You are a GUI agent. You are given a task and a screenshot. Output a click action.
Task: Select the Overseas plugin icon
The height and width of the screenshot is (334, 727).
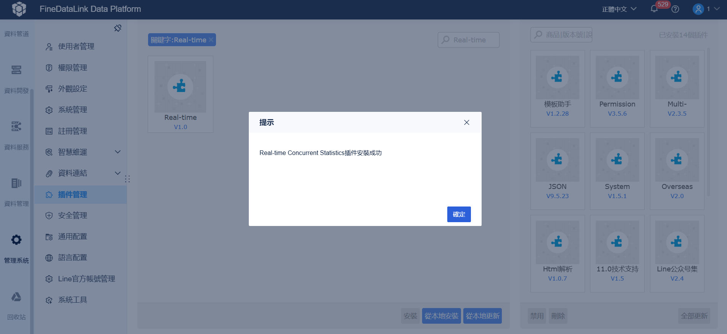pos(677,160)
